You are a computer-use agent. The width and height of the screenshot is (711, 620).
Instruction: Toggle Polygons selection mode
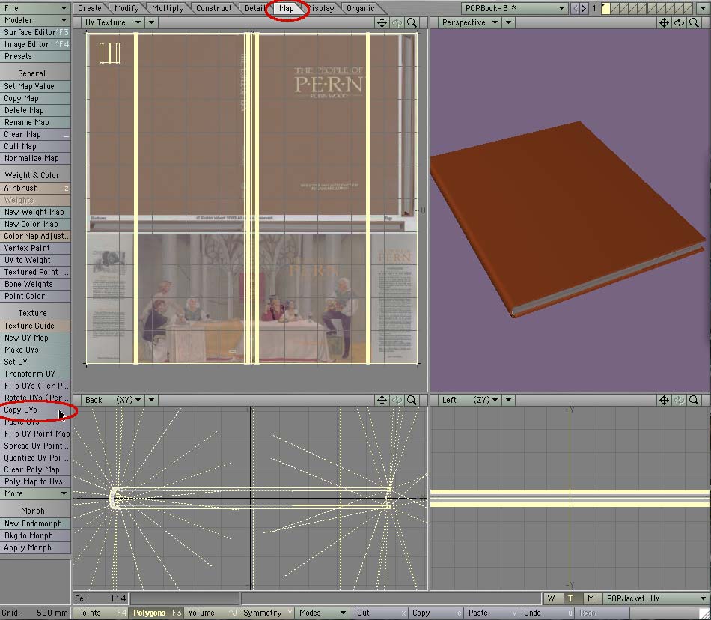pyautogui.click(x=157, y=613)
